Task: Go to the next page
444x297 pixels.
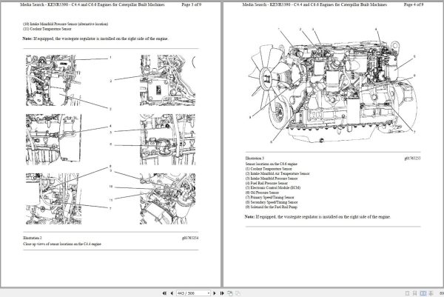Action: click(215, 293)
